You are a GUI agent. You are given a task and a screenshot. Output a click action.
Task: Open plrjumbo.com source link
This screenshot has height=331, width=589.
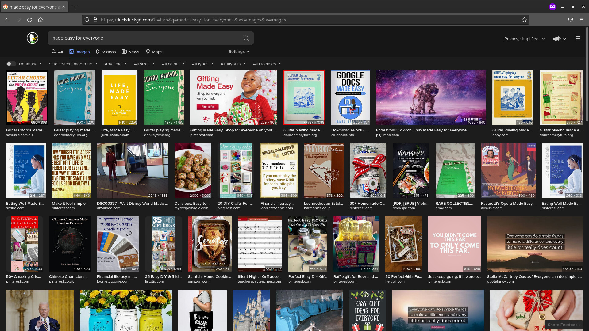(x=387, y=135)
